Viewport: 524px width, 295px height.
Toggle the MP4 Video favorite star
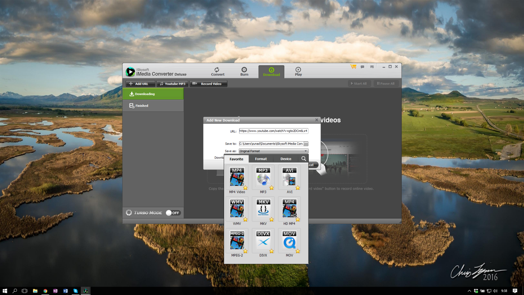point(245,188)
